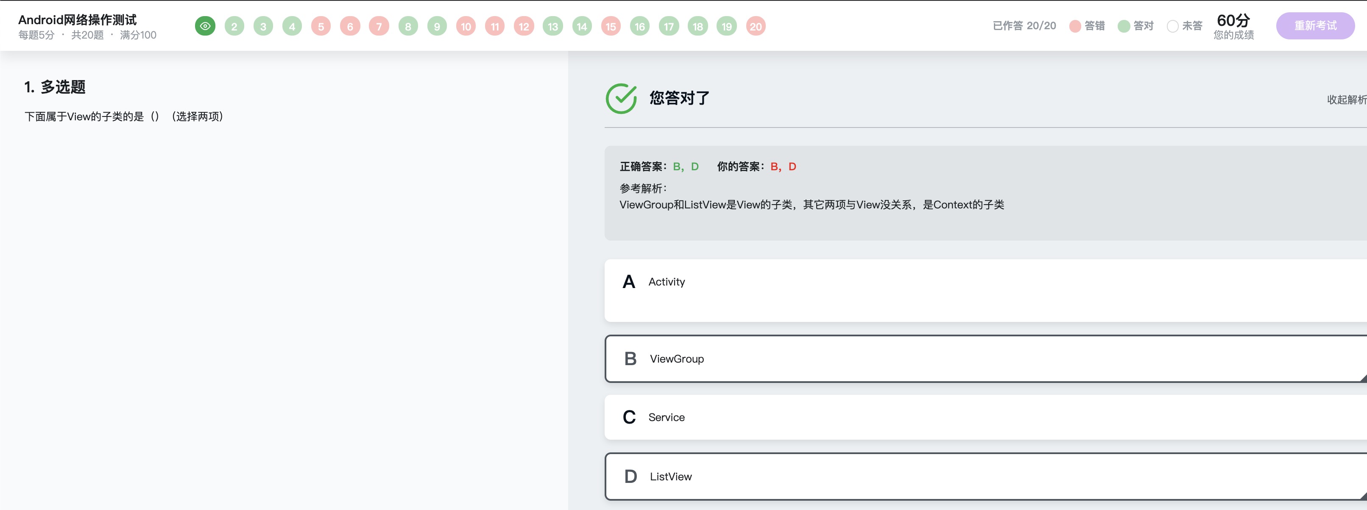Jump to question 14 circle
Viewport: 1367px width, 510px height.
pyautogui.click(x=582, y=26)
